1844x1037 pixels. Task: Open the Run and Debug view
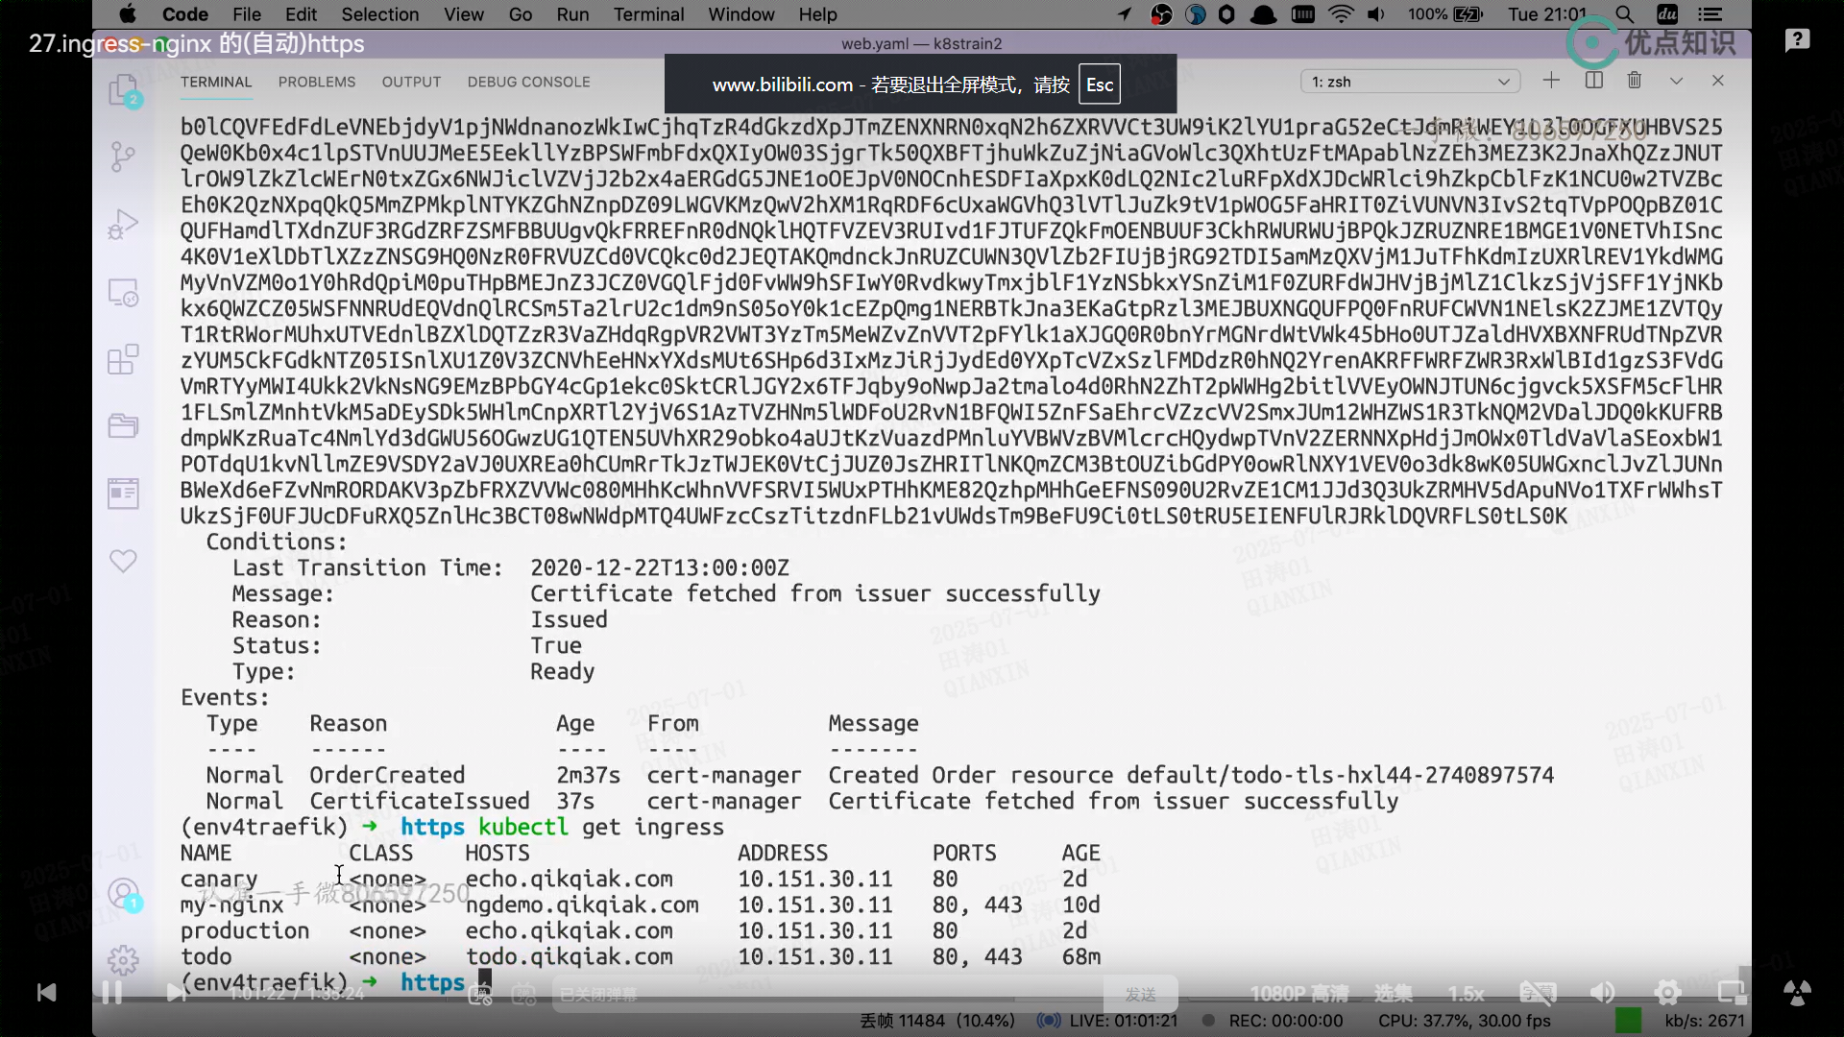tap(123, 224)
